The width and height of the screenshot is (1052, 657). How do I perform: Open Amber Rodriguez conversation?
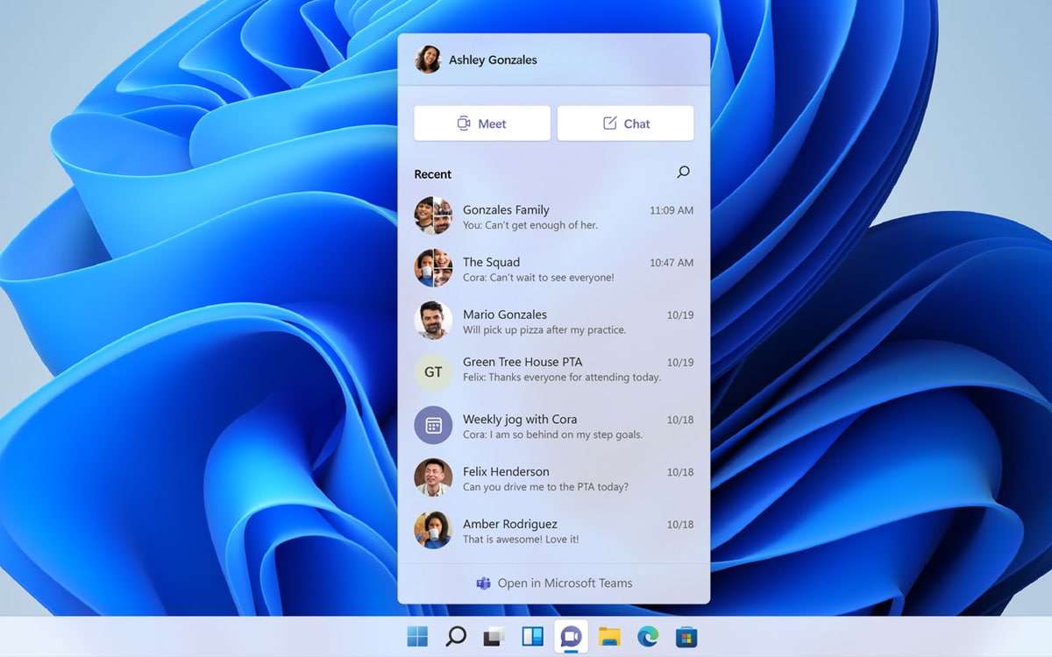[x=553, y=531]
